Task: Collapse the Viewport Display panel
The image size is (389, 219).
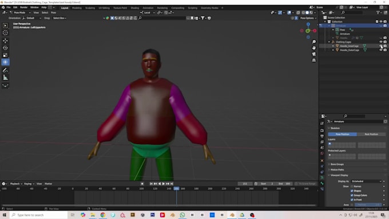Action: tap(339, 175)
